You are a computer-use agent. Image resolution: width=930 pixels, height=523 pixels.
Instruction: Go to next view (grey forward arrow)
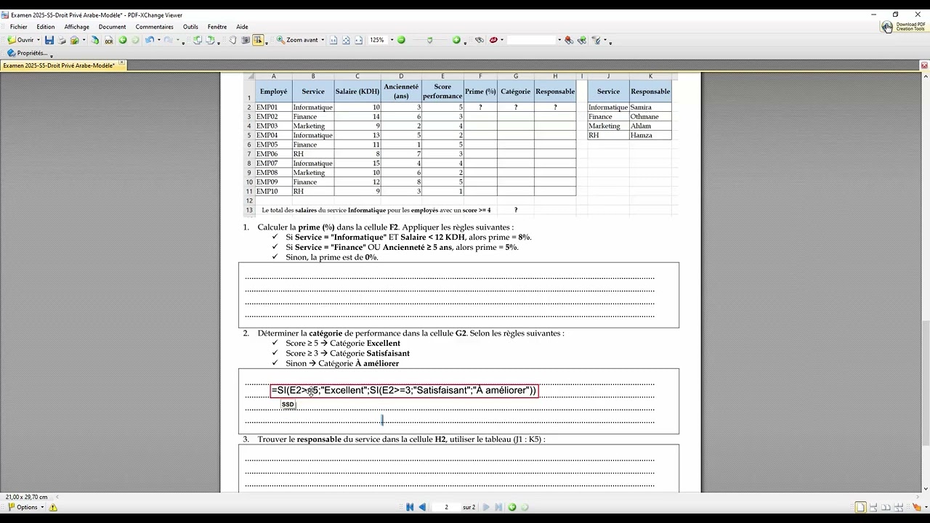135,40
